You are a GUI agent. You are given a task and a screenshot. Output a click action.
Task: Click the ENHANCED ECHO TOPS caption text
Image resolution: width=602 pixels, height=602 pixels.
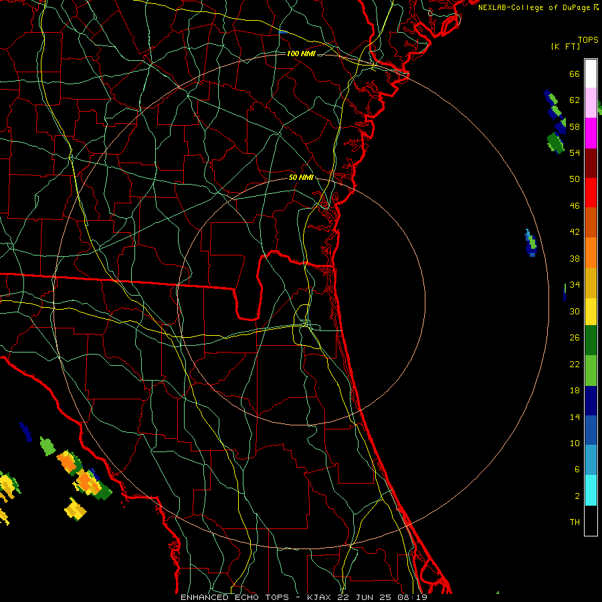pos(235,597)
